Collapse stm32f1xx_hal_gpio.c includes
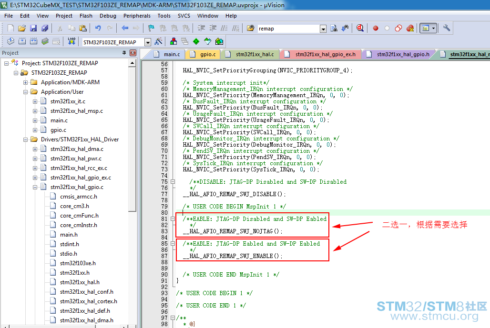Viewport: 490px width, 328px height. pyautogui.click(x=35, y=187)
